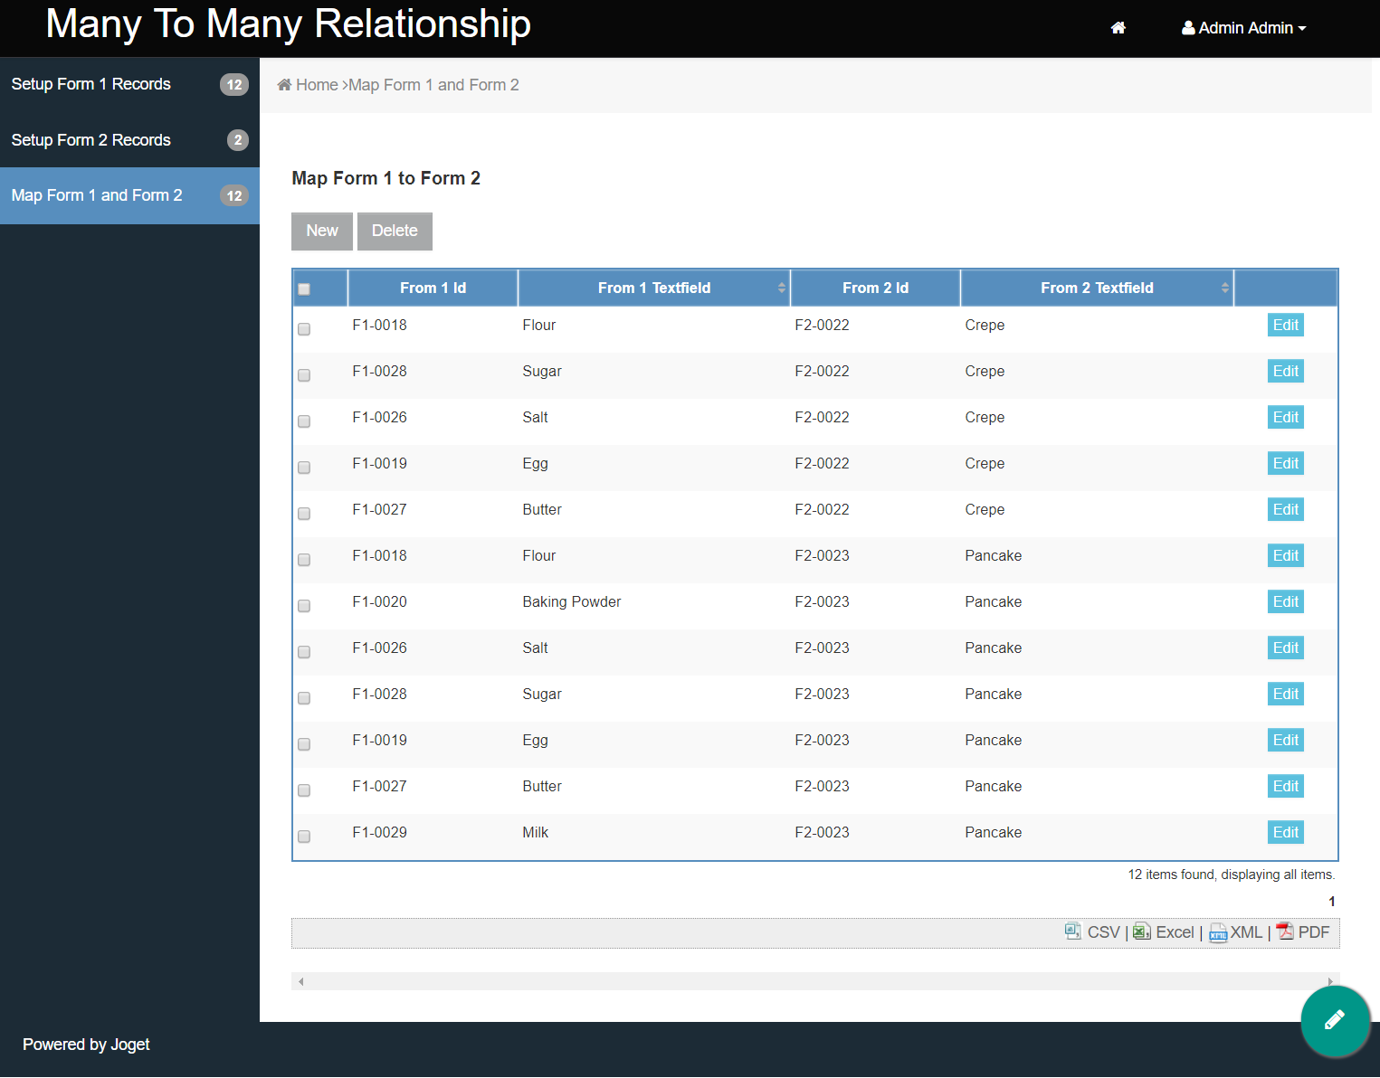This screenshot has width=1380, height=1078.
Task: Sort by From 2 Textfield column
Action: (1097, 288)
